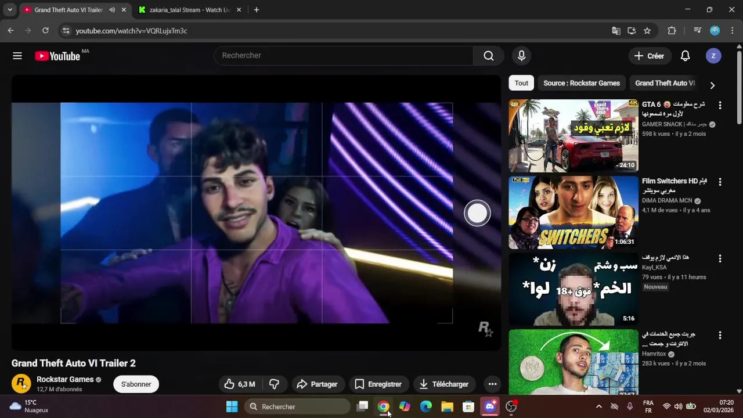Start voice search with microphone icon
This screenshot has height=418, width=743.
521,56
